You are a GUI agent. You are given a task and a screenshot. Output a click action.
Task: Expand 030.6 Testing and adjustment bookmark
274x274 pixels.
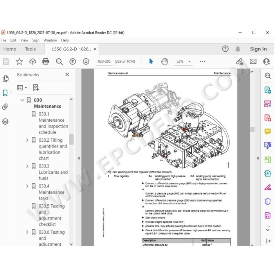pos(27,232)
